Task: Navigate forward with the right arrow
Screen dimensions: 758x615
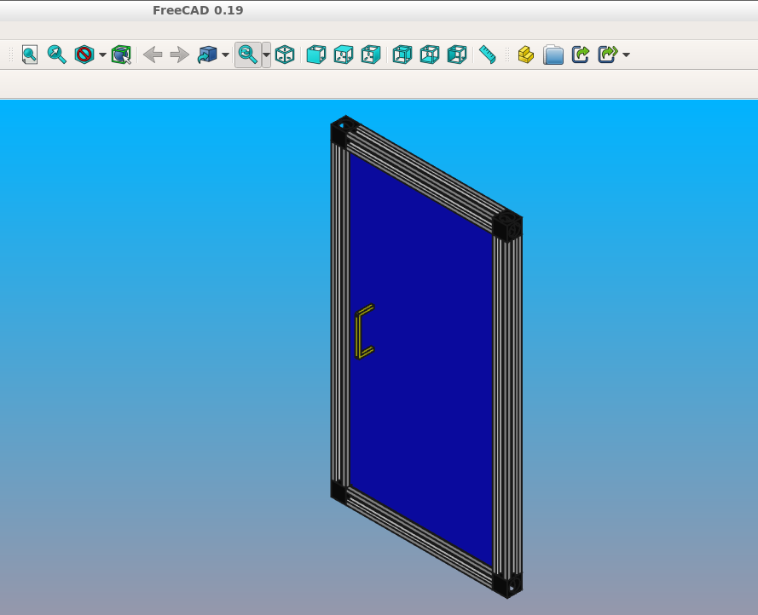Action: pyautogui.click(x=179, y=54)
